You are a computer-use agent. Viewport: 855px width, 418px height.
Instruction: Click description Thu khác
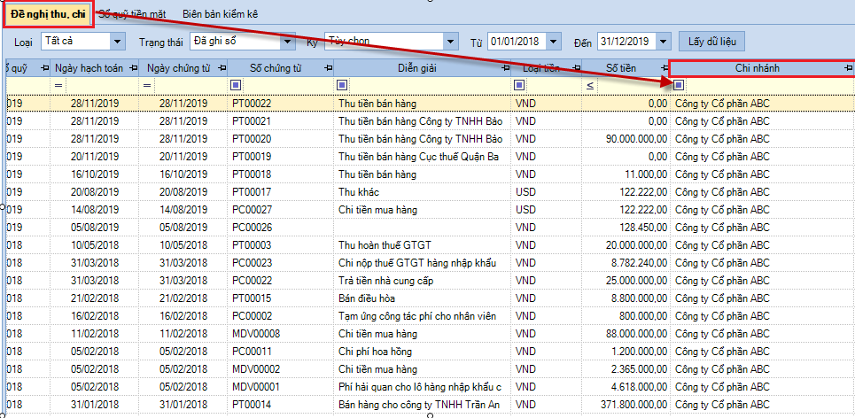359,192
